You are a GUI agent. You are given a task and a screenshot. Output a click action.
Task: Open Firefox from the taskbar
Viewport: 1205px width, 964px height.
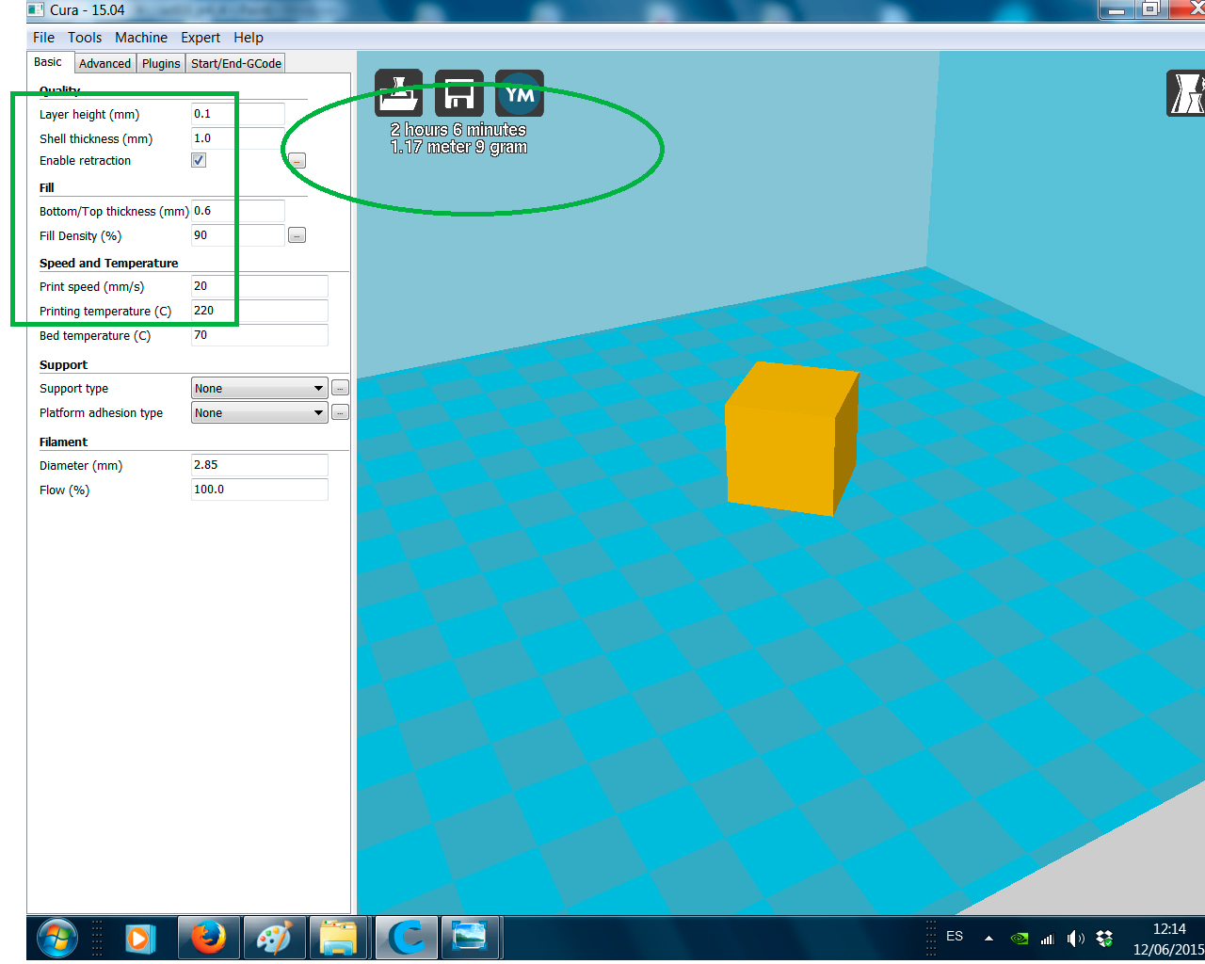(208, 938)
